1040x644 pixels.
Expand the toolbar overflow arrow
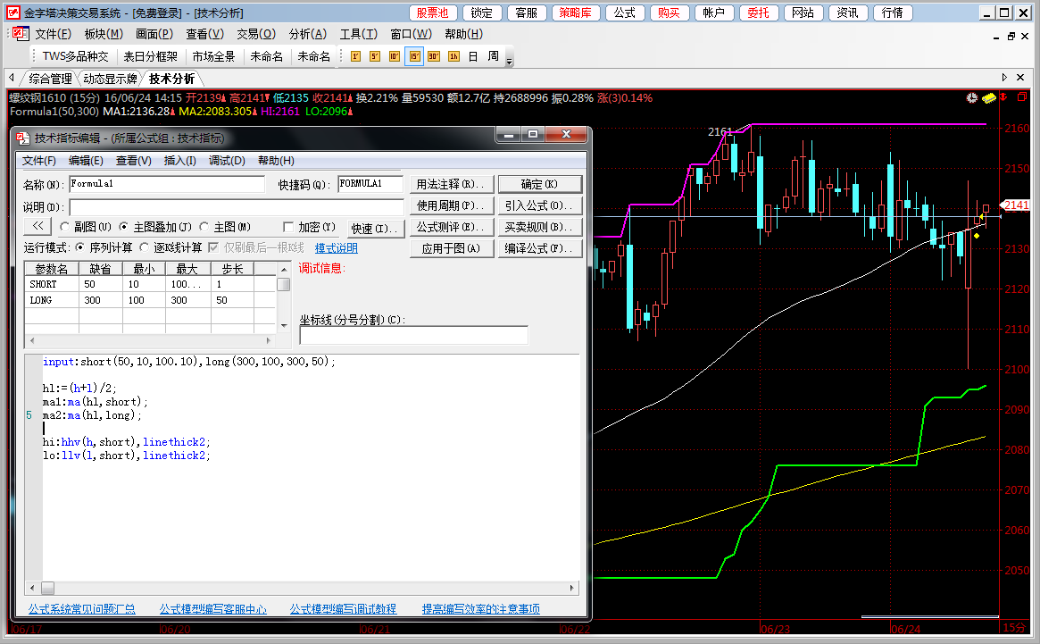[x=510, y=60]
